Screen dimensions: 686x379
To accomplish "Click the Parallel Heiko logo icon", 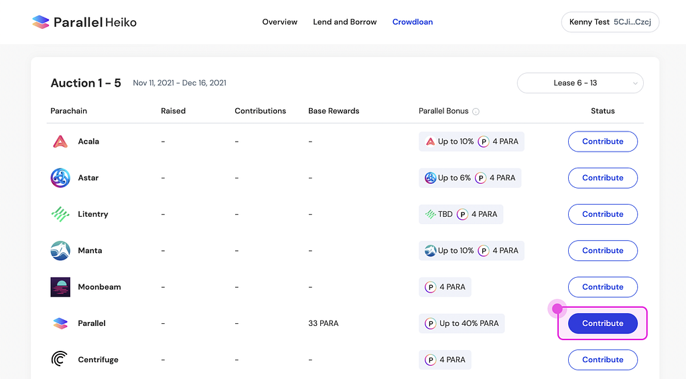I will point(41,22).
